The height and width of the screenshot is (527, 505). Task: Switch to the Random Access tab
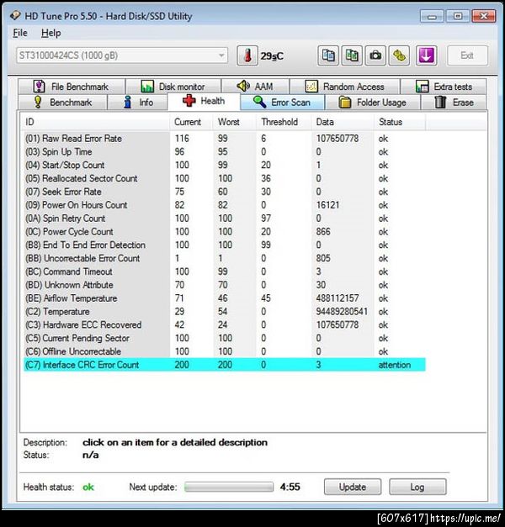344,87
